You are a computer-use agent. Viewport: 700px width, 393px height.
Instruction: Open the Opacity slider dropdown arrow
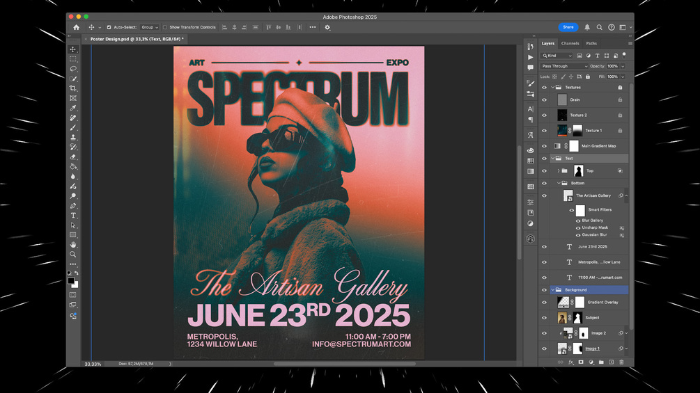click(x=623, y=66)
